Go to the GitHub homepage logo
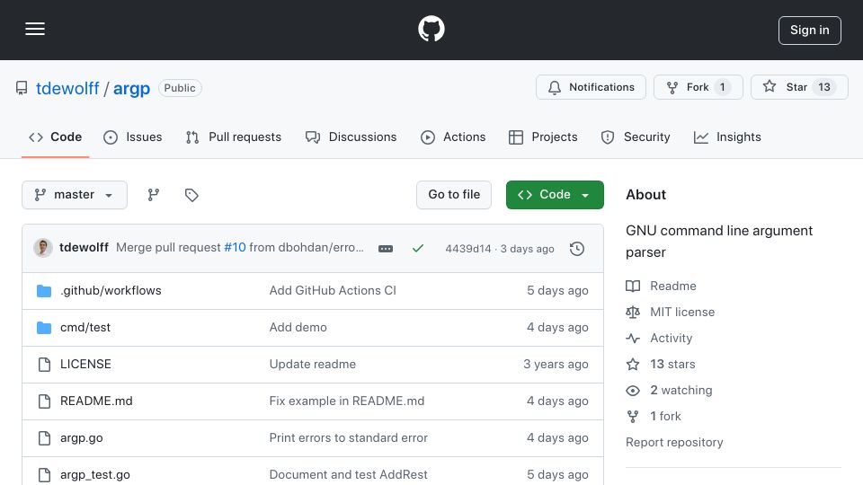The height and width of the screenshot is (485, 863). 431,29
